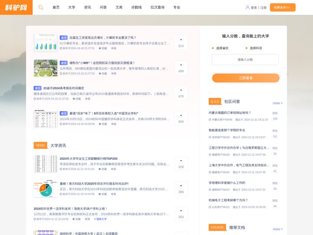
Task: Click the 置顶 badge on 21省市 article
Action: click(37, 88)
